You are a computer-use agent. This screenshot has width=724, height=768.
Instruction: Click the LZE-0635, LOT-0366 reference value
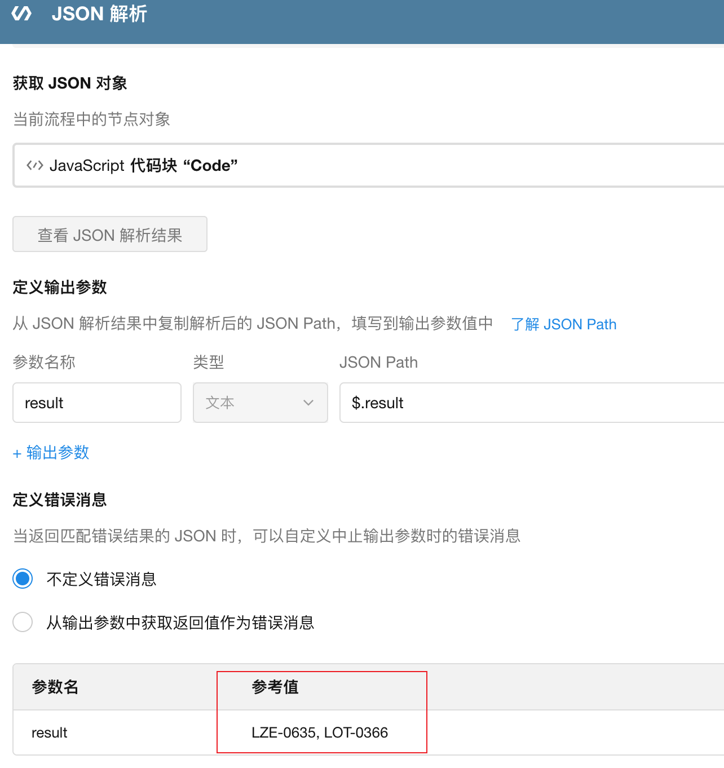click(320, 732)
